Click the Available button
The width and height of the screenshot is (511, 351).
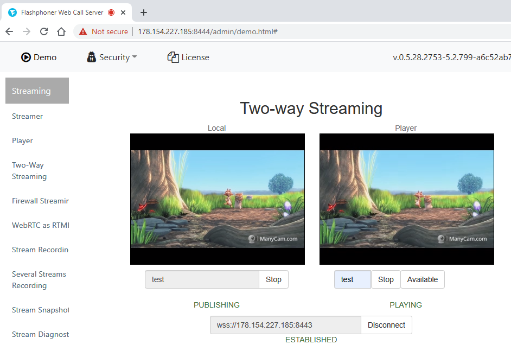click(422, 279)
